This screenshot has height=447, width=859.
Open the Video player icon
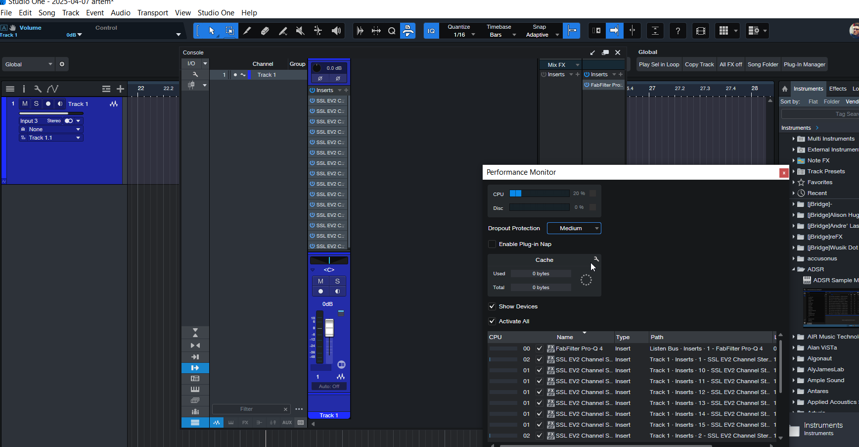click(x=700, y=31)
